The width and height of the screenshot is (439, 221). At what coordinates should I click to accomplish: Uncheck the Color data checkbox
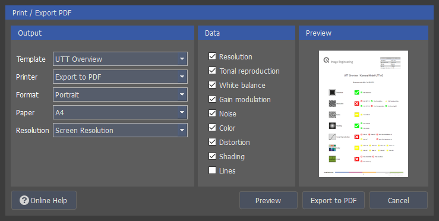point(212,128)
